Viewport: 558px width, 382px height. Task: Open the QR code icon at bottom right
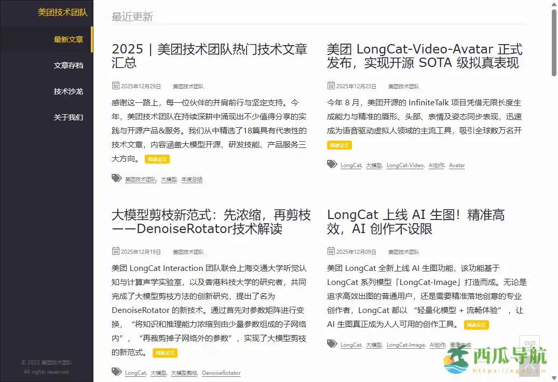coord(530,345)
